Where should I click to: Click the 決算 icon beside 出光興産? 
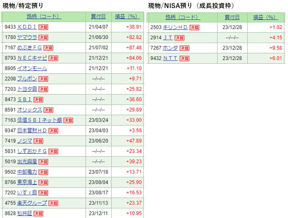(43, 162)
